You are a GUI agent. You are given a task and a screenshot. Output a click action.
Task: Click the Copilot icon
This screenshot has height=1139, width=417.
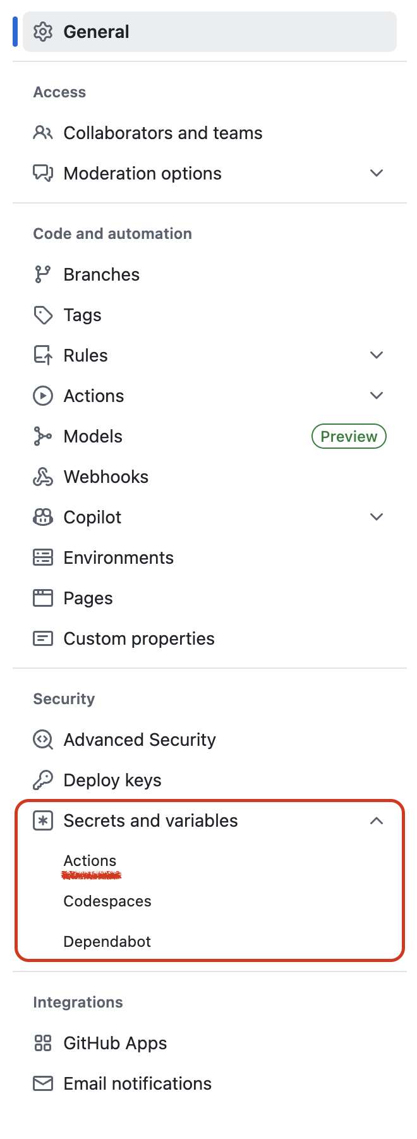pos(43,517)
